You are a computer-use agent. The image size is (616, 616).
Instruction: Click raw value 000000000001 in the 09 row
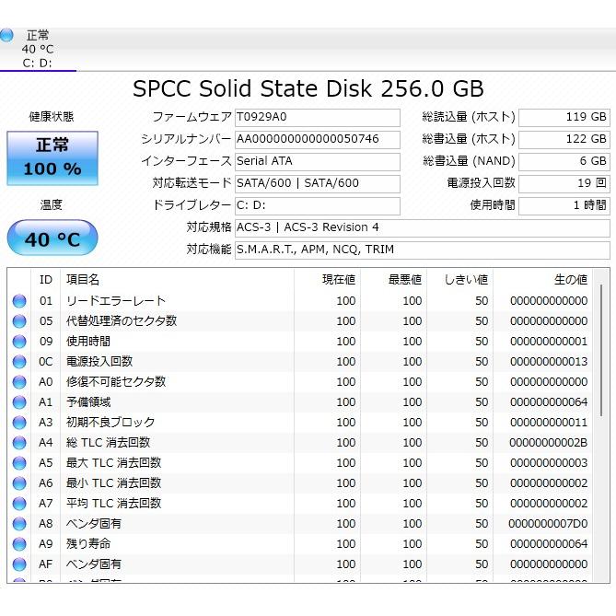coord(549,342)
